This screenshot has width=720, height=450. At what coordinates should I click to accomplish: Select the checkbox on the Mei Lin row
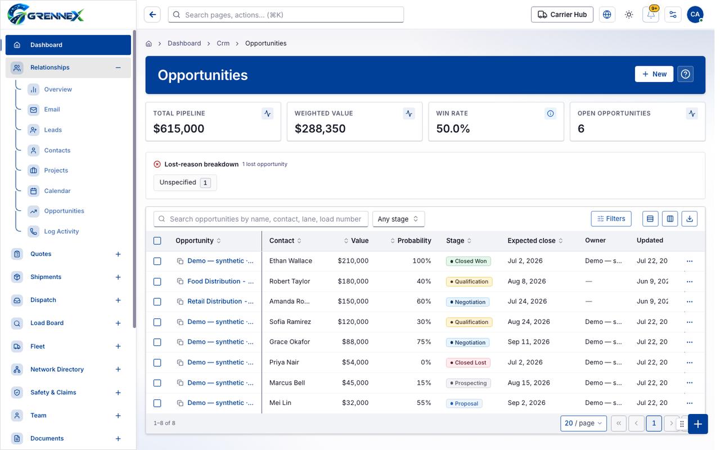[157, 403]
